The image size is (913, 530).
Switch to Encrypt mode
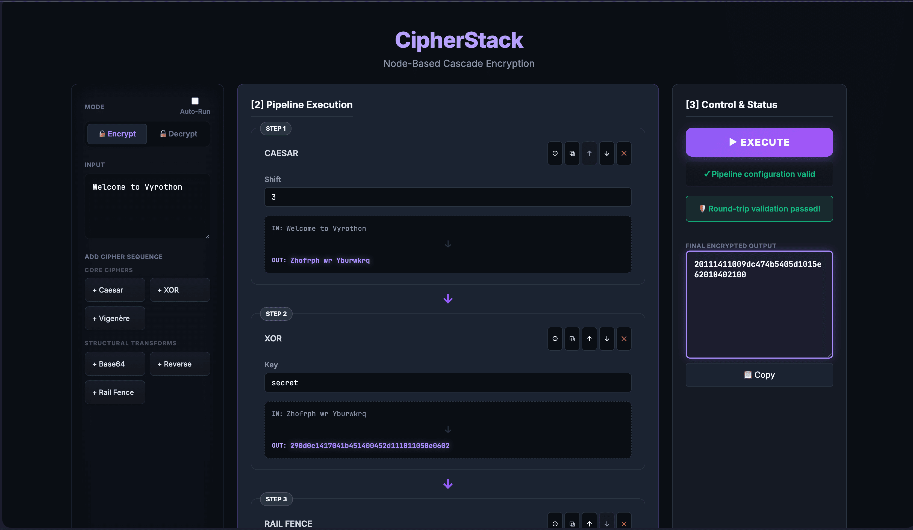pyautogui.click(x=117, y=134)
